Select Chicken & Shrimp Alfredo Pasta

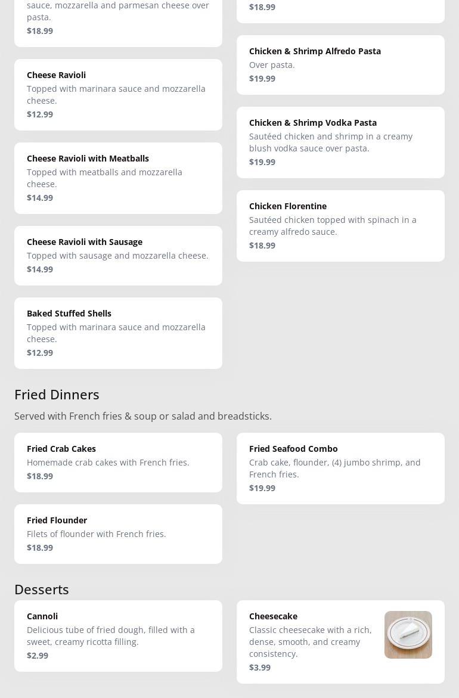pyautogui.click(x=340, y=64)
